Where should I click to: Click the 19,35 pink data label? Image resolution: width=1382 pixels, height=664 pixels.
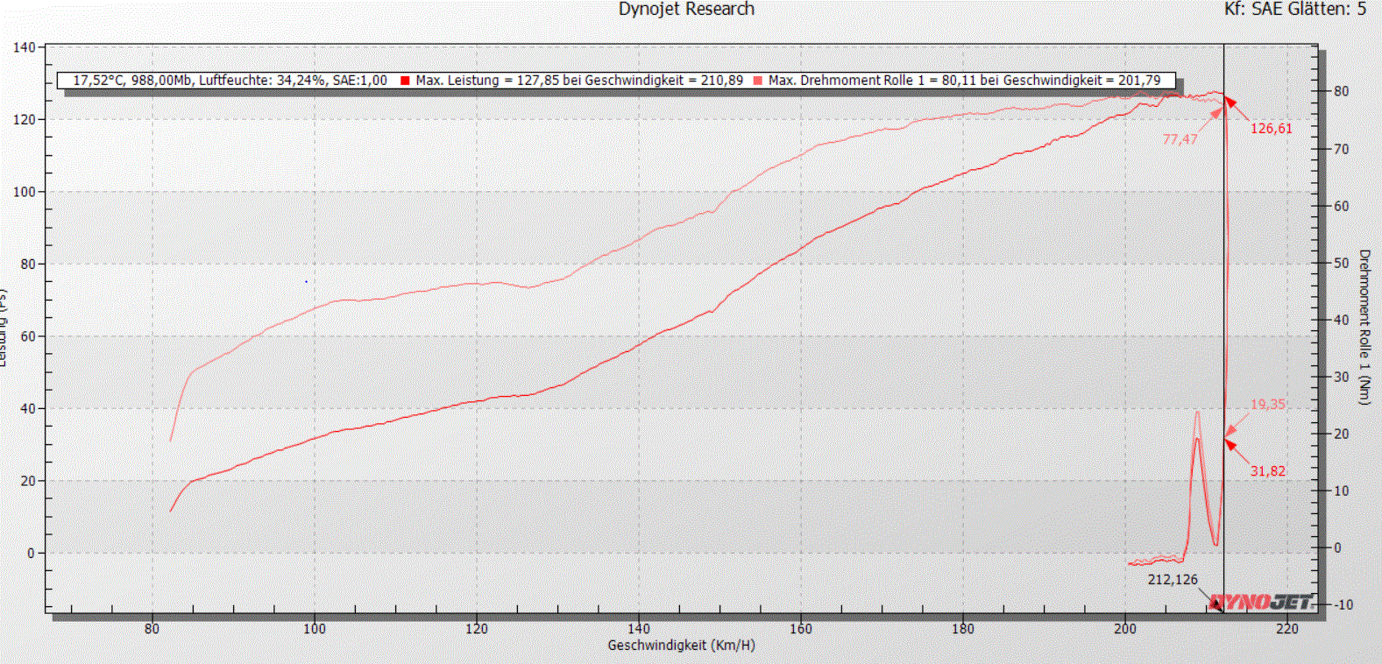1267,405
